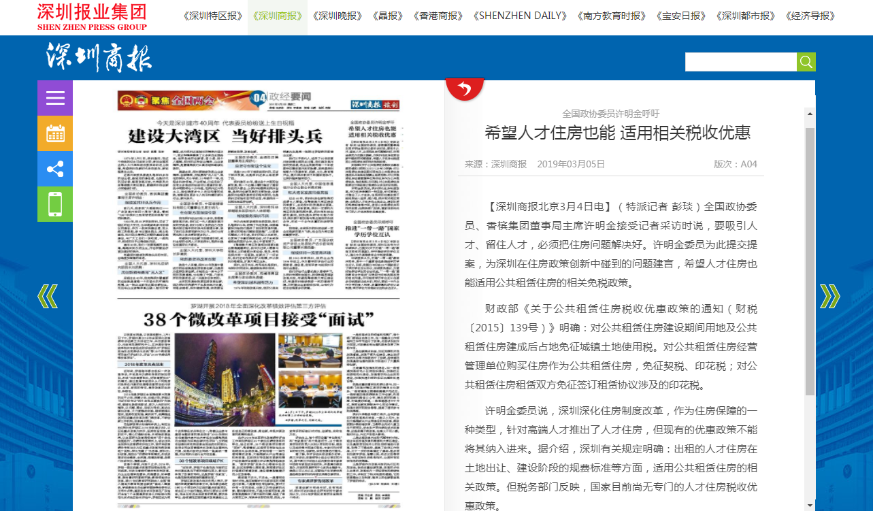
Task: Click the paragraph starting 【深圳商报北京3月4日电】
Action: (611, 244)
